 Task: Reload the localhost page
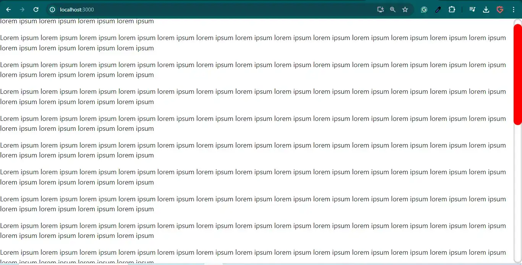pyautogui.click(x=36, y=10)
